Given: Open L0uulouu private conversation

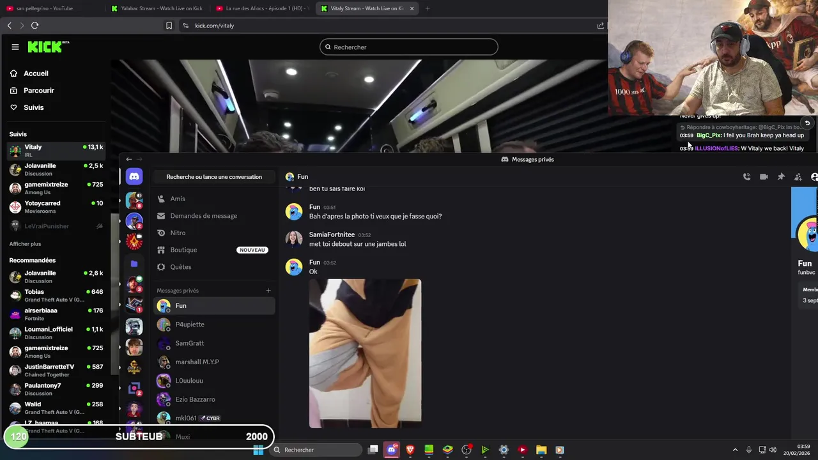Looking at the screenshot, I should point(214,381).
